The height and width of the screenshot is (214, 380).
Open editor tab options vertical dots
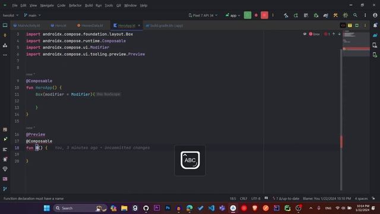coord(365,26)
